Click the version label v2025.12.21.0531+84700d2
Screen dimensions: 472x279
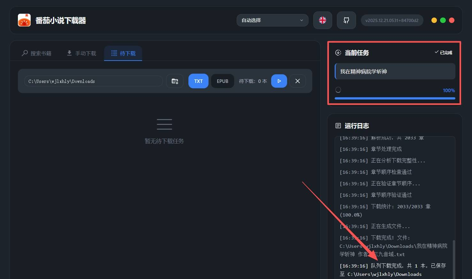click(392, 20)
